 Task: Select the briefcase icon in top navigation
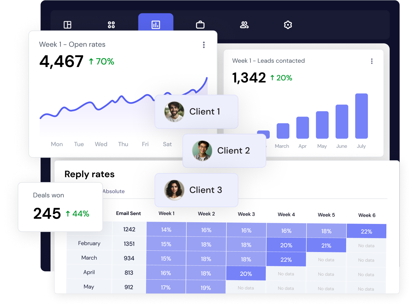200,25
